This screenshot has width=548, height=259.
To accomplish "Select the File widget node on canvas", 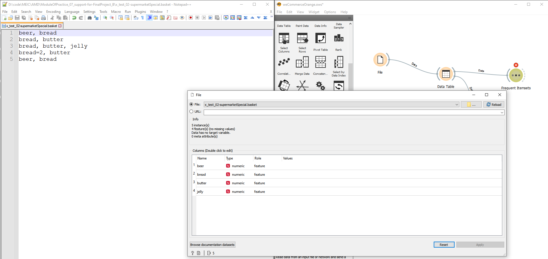I will coord(380,60).
